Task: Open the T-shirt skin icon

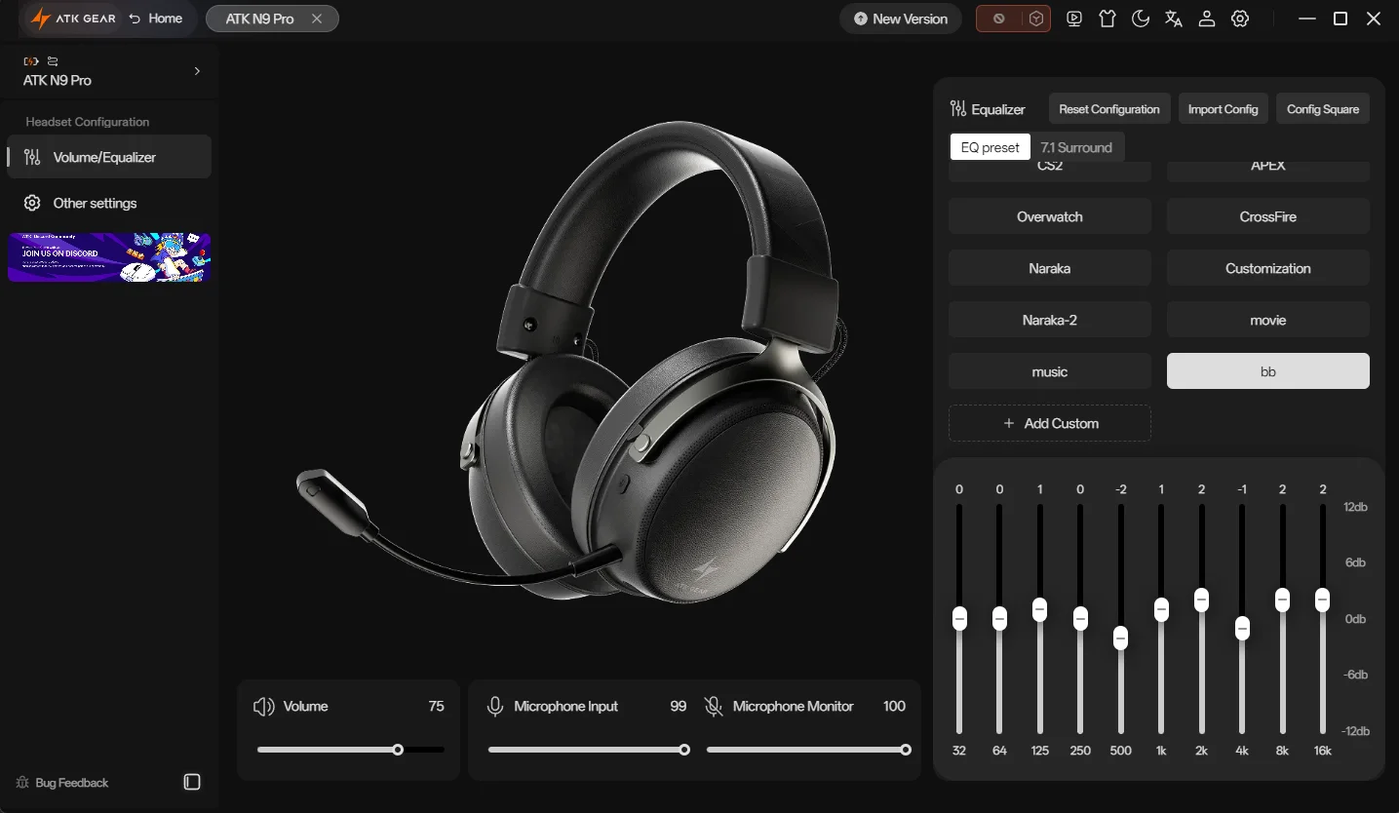Action: tap(1108, 19)
